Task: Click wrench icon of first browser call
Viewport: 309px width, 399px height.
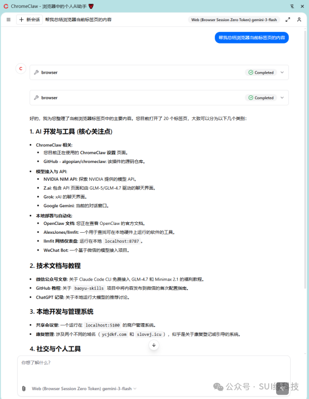Action: 36,73
